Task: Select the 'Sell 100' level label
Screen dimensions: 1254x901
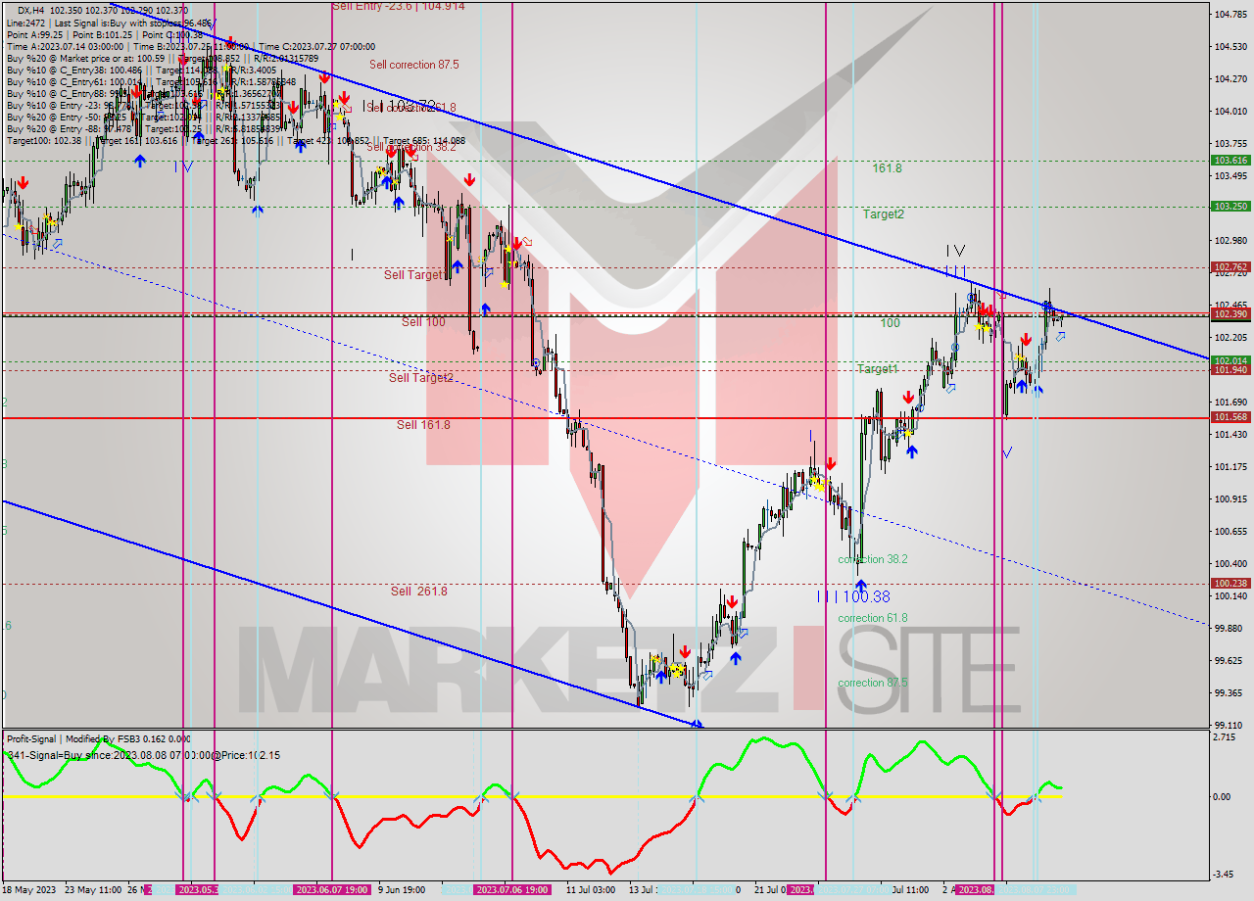Action: coord(423,321)
